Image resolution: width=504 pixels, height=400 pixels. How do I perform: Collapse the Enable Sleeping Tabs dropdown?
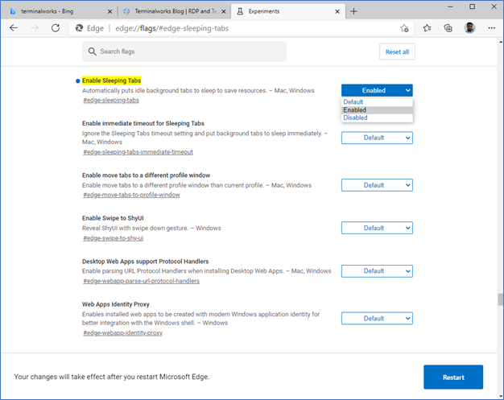tap(377, 90)
